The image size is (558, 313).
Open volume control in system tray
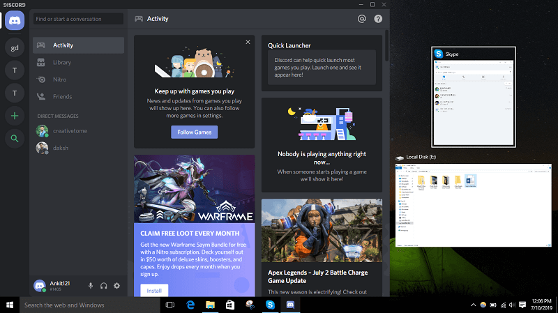[512, 305]
